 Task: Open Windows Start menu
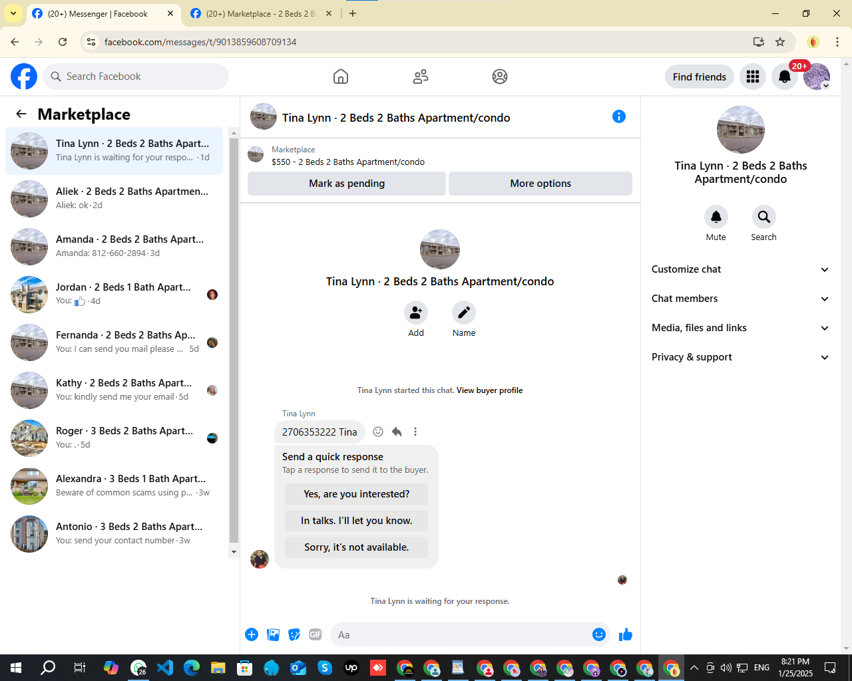pos(16,668)
